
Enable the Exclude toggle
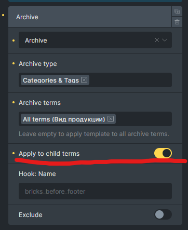pyautogui.click(x=163, y=214)
